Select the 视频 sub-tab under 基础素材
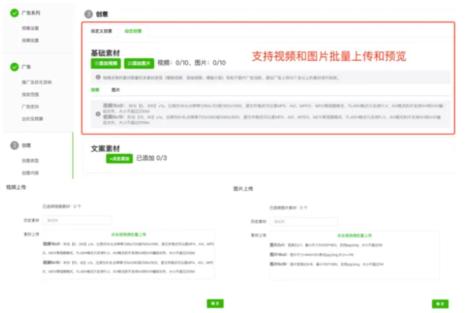The height and width of the screenshot is (313, 469). (95, 90)
